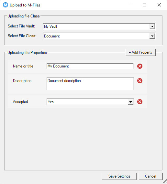Delete the Accepted property row
167x184 pixels.
coord(140,102)
